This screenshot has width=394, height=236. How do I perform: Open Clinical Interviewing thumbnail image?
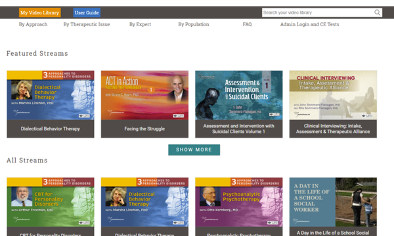click(333, 95)
